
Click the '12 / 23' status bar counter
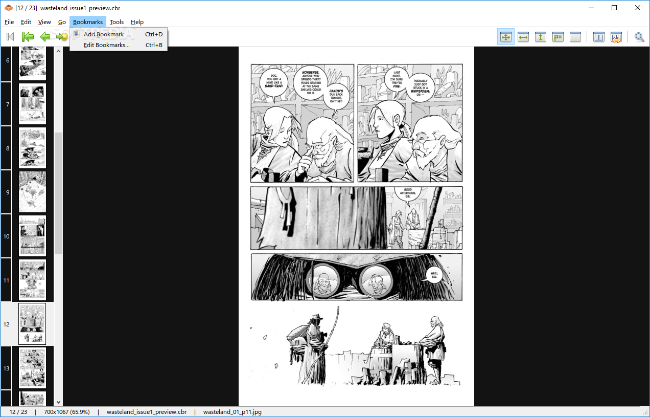click(18, 412)
